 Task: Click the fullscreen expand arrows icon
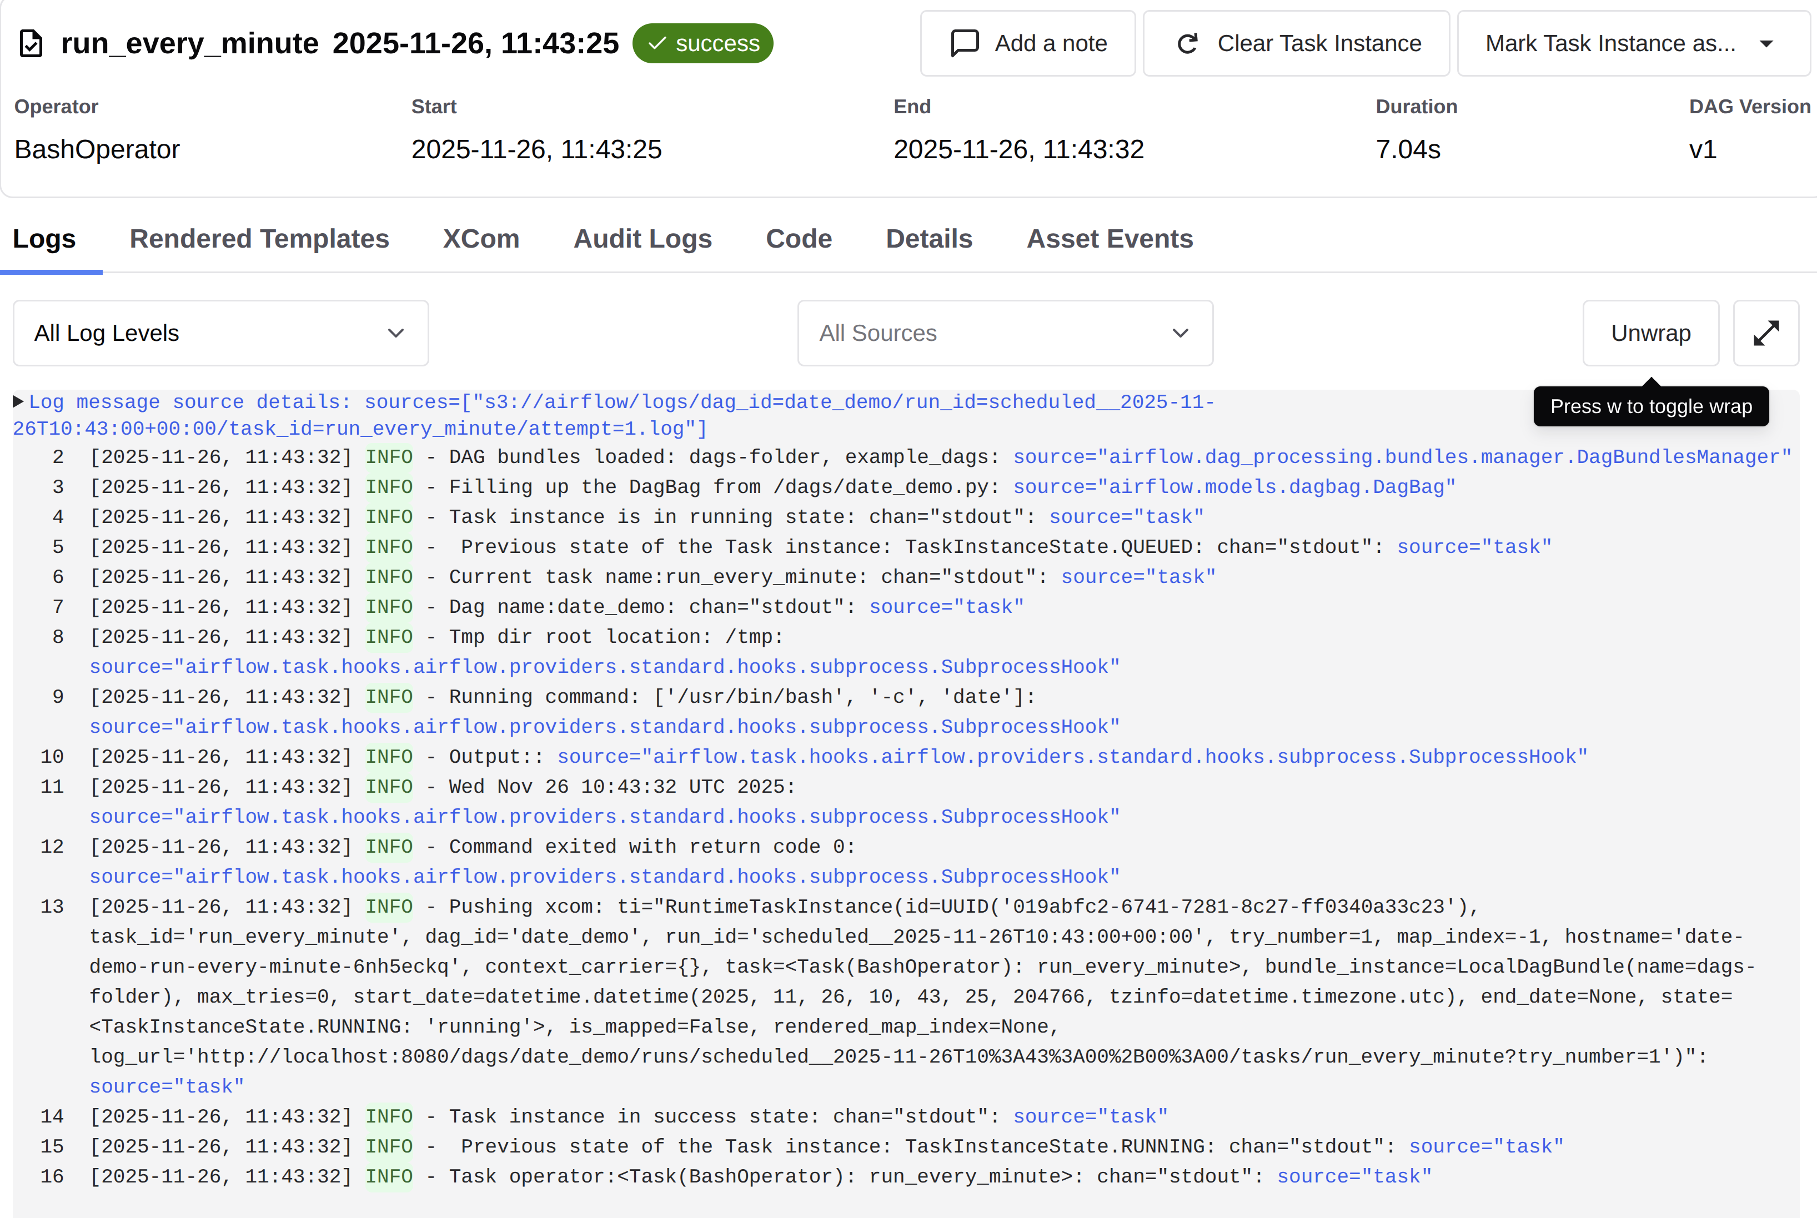point(1766,333)
